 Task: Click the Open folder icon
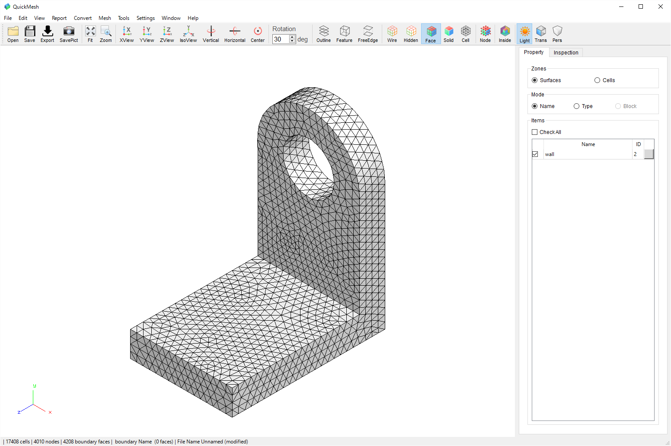[x=13, y=34]
